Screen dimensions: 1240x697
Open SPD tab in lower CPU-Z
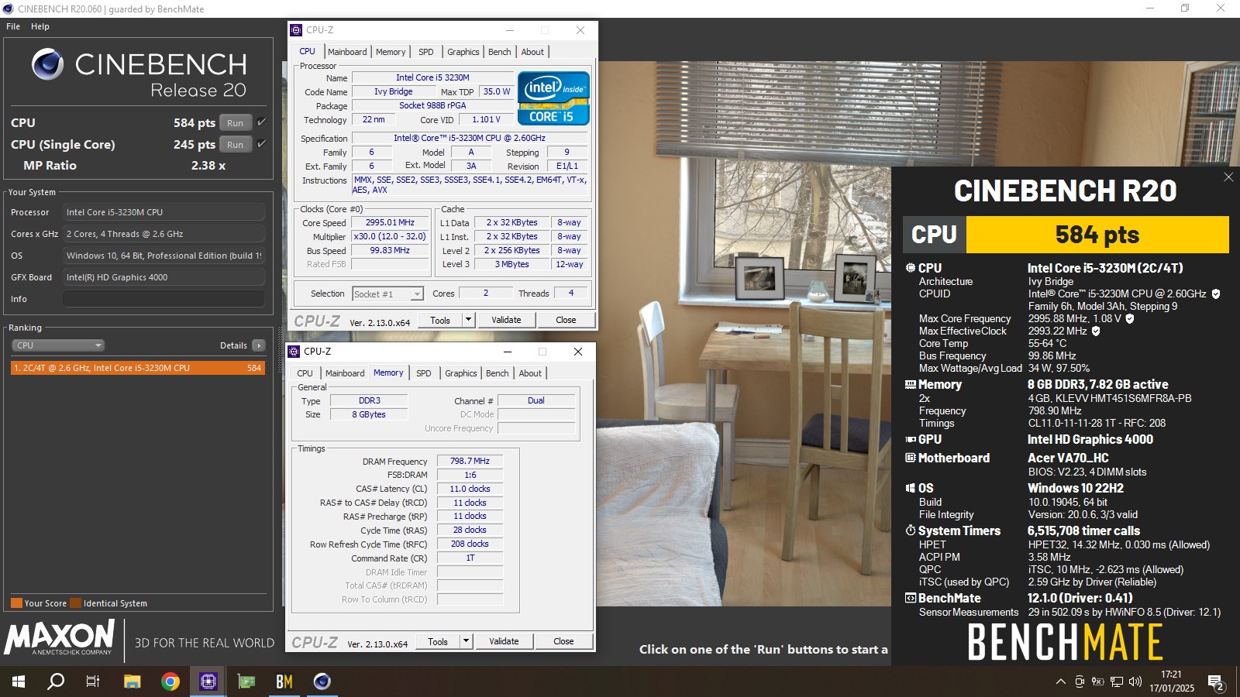coord(424,373)
